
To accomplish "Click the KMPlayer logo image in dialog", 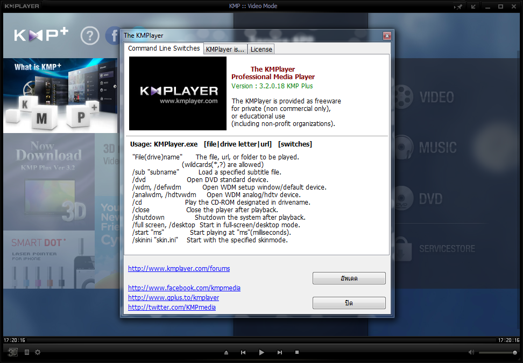I will (178, 93).
